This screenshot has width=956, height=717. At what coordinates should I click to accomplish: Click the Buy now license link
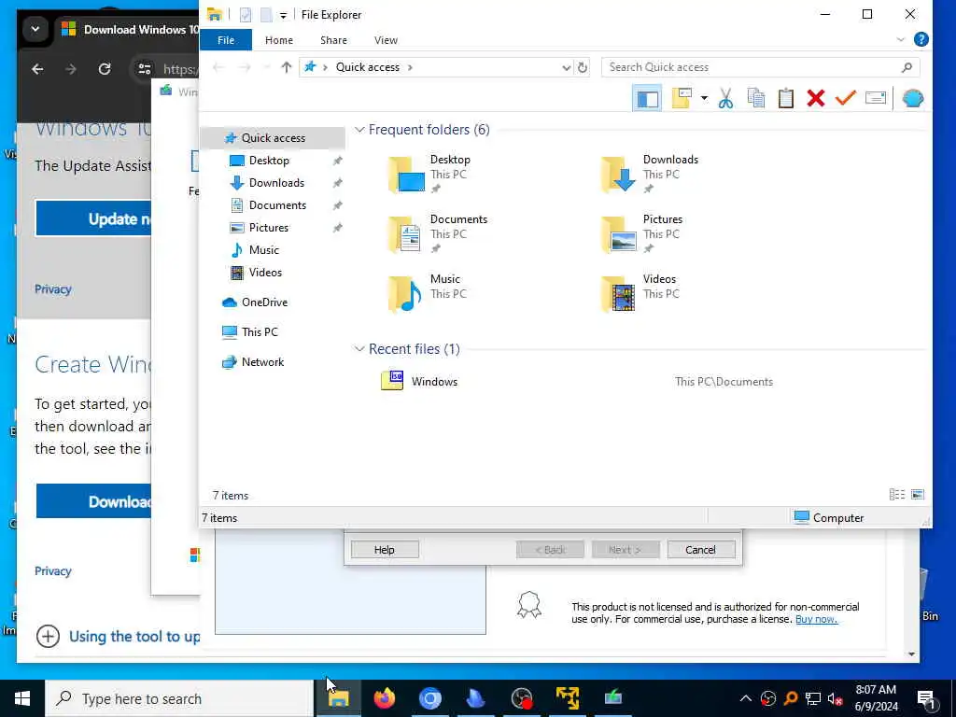point(816,619)
